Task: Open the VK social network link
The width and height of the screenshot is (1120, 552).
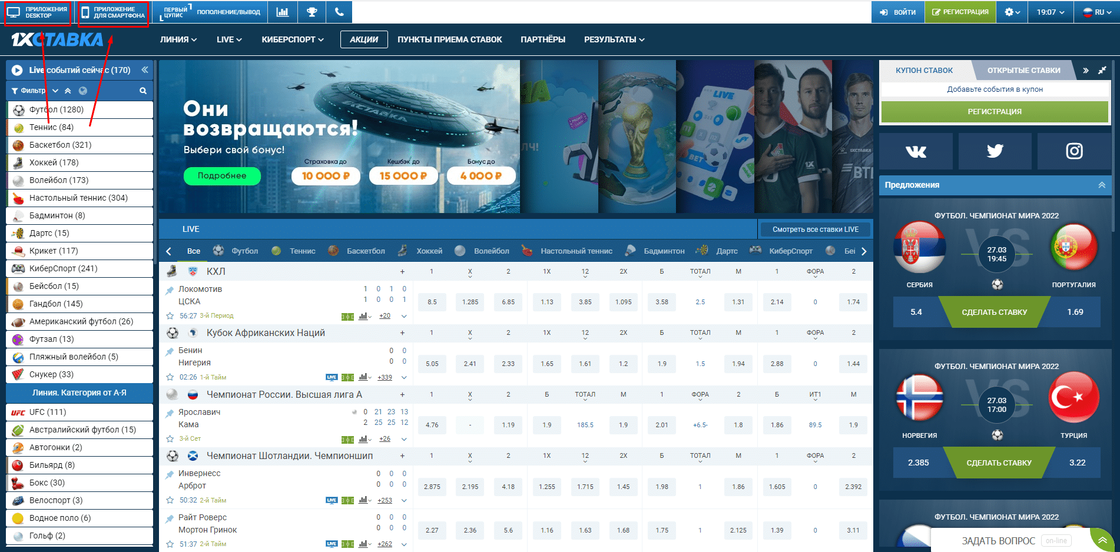Action: click(x=916, y=151)
